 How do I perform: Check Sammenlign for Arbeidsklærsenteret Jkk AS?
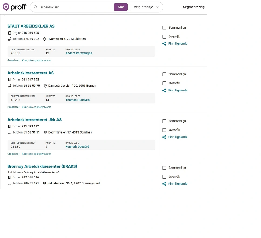pos(164,121)
